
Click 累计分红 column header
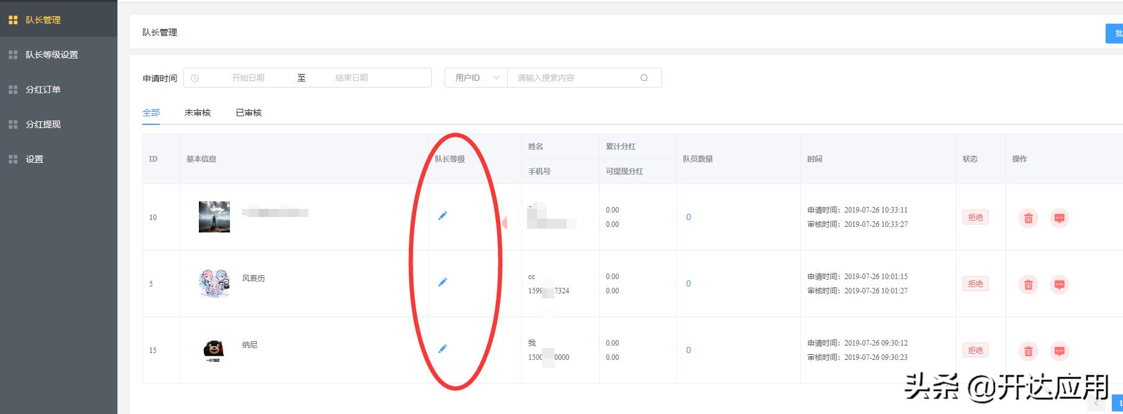[621, 146]
